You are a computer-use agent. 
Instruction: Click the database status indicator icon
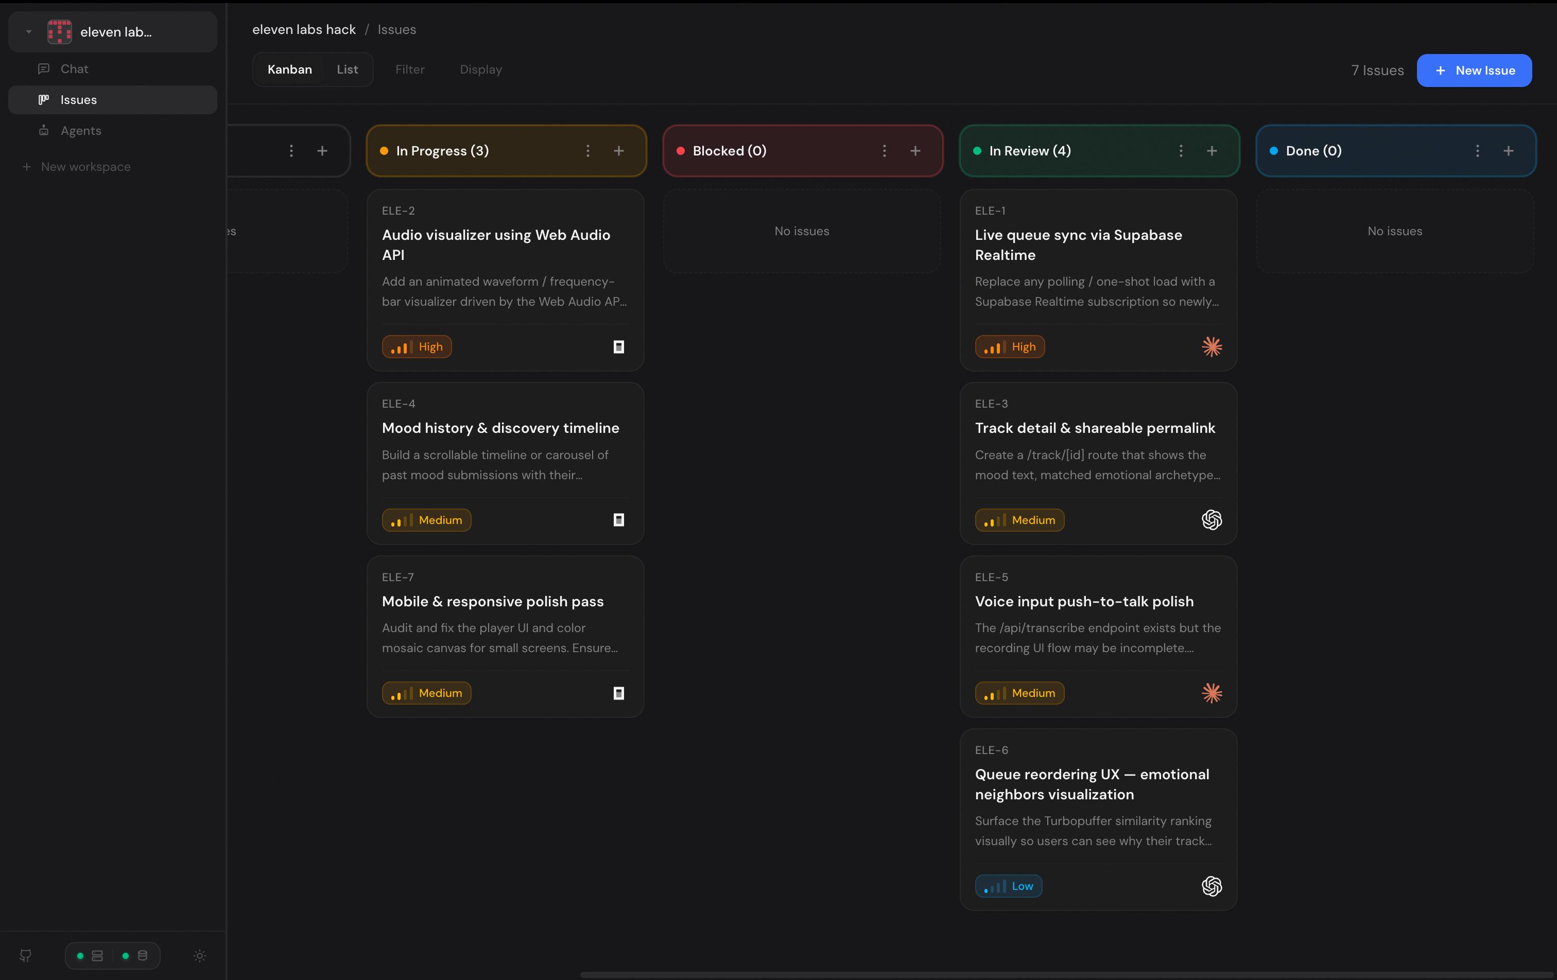143,955
